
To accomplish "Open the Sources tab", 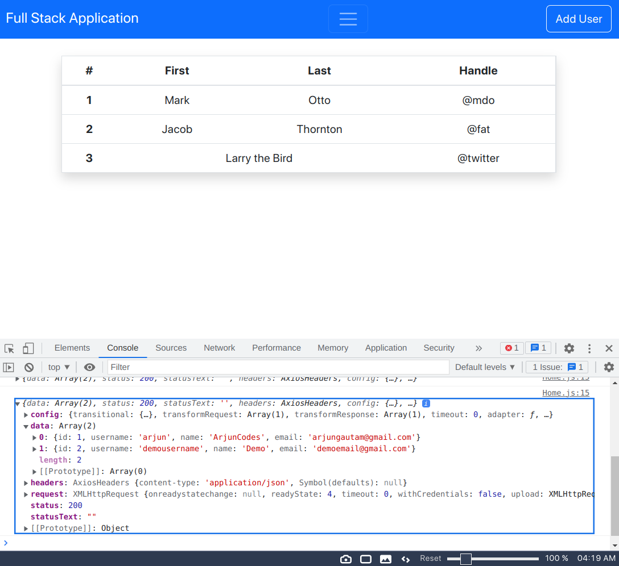I will pos(171,348).
